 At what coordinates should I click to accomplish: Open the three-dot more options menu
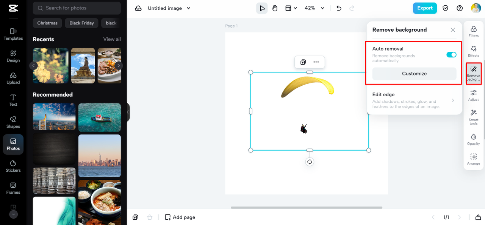tap(316, 62)
